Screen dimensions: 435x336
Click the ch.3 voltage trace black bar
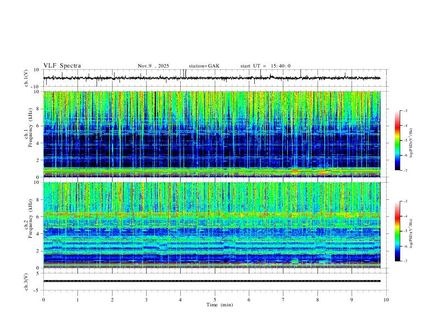pos(212,281)
